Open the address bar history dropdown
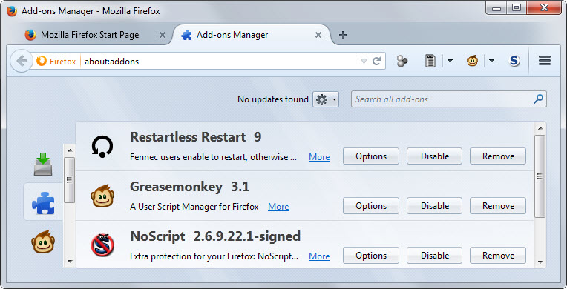Screen dimensions: 567x289 pos(364,61)
